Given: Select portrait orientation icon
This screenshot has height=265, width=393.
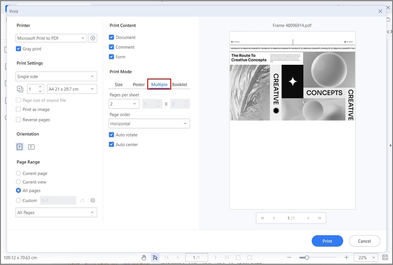Looking at the screenshot, I should coord(19,147).
